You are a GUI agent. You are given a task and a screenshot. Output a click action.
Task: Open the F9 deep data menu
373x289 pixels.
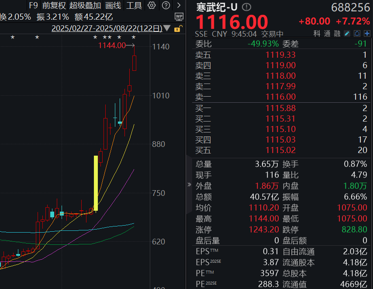point(33,5)
